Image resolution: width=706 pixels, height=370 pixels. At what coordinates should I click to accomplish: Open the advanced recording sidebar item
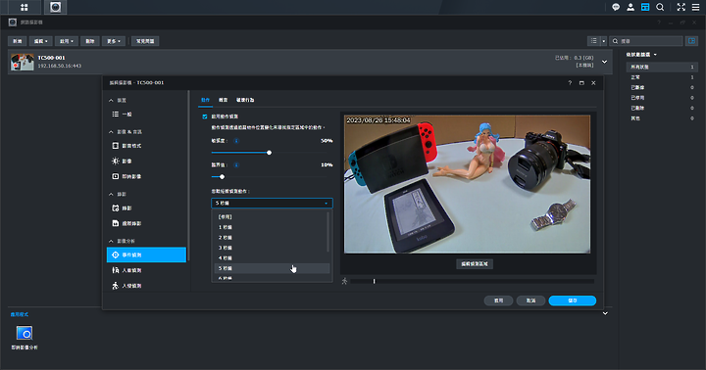(146, 223)
